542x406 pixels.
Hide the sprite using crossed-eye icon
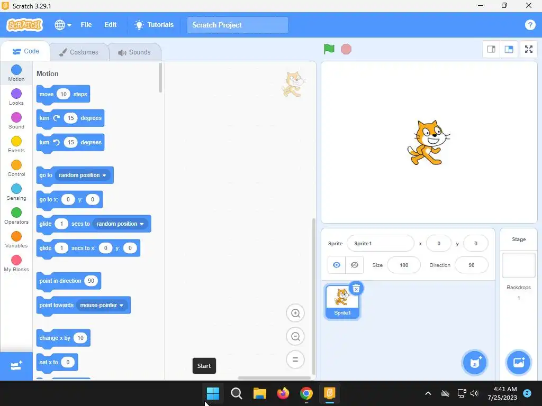354,265
